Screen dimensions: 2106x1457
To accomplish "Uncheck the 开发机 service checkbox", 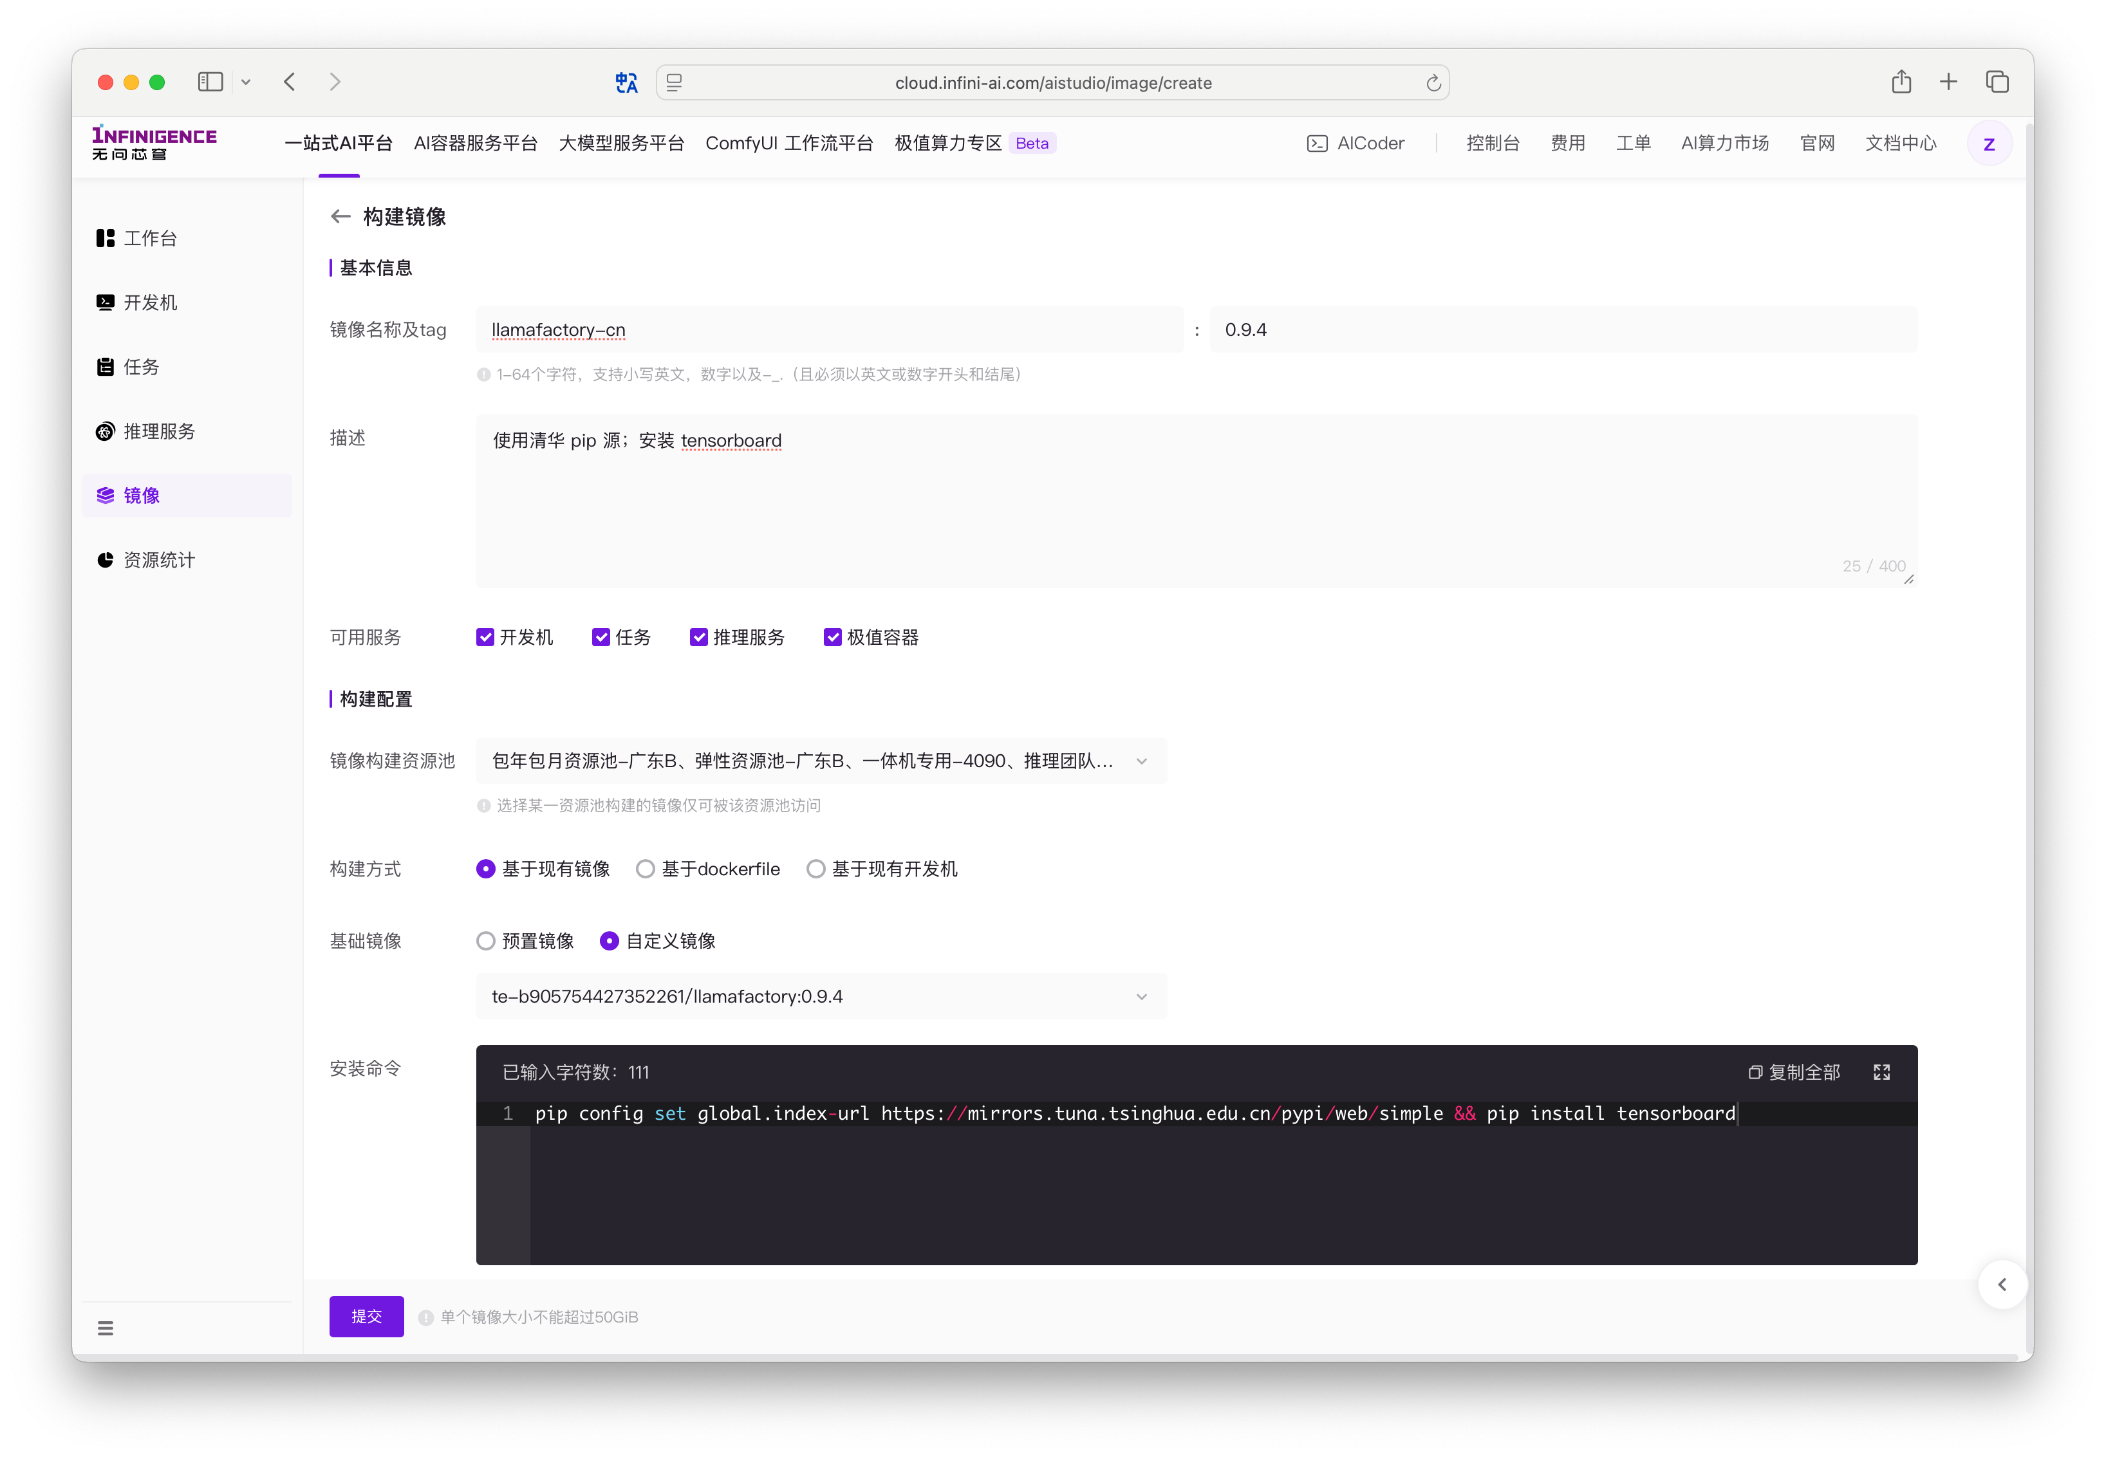I will pos(485,637).
